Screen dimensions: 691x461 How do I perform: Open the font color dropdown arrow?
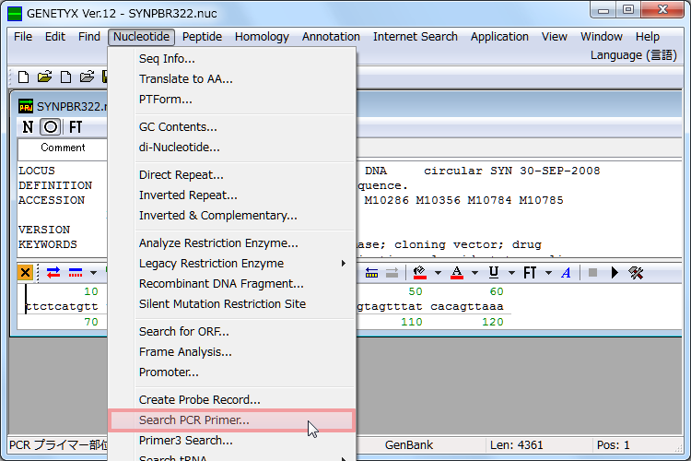(474, 273)
